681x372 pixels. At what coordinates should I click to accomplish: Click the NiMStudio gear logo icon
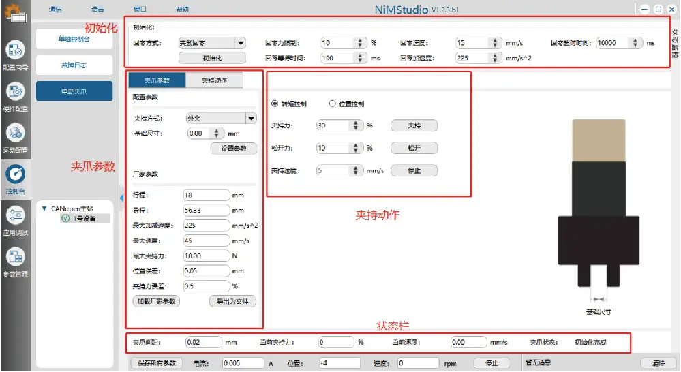click(x=16, y=13)
